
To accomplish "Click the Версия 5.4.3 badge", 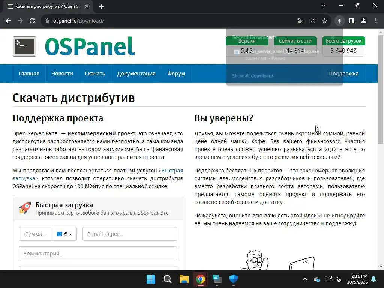I will 247,46.
